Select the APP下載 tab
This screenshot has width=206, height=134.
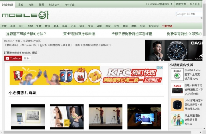pos(69,5)
